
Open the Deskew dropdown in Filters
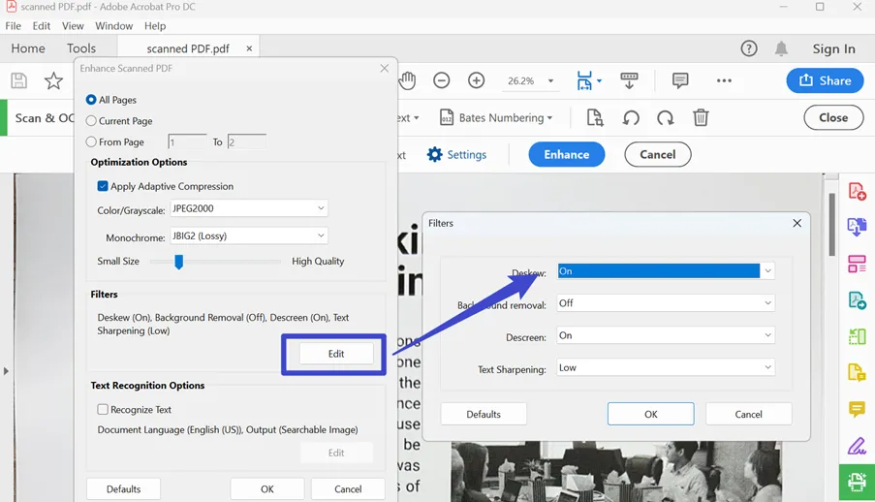click(x=666, y=270)
